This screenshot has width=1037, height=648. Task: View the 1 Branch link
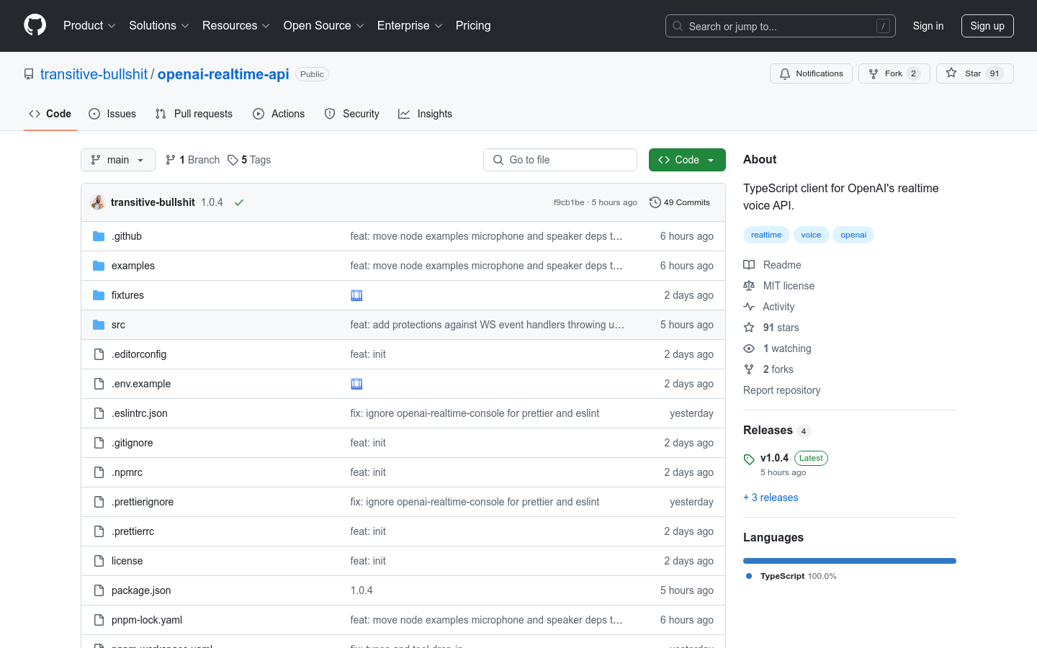click(x=192, y=160)
